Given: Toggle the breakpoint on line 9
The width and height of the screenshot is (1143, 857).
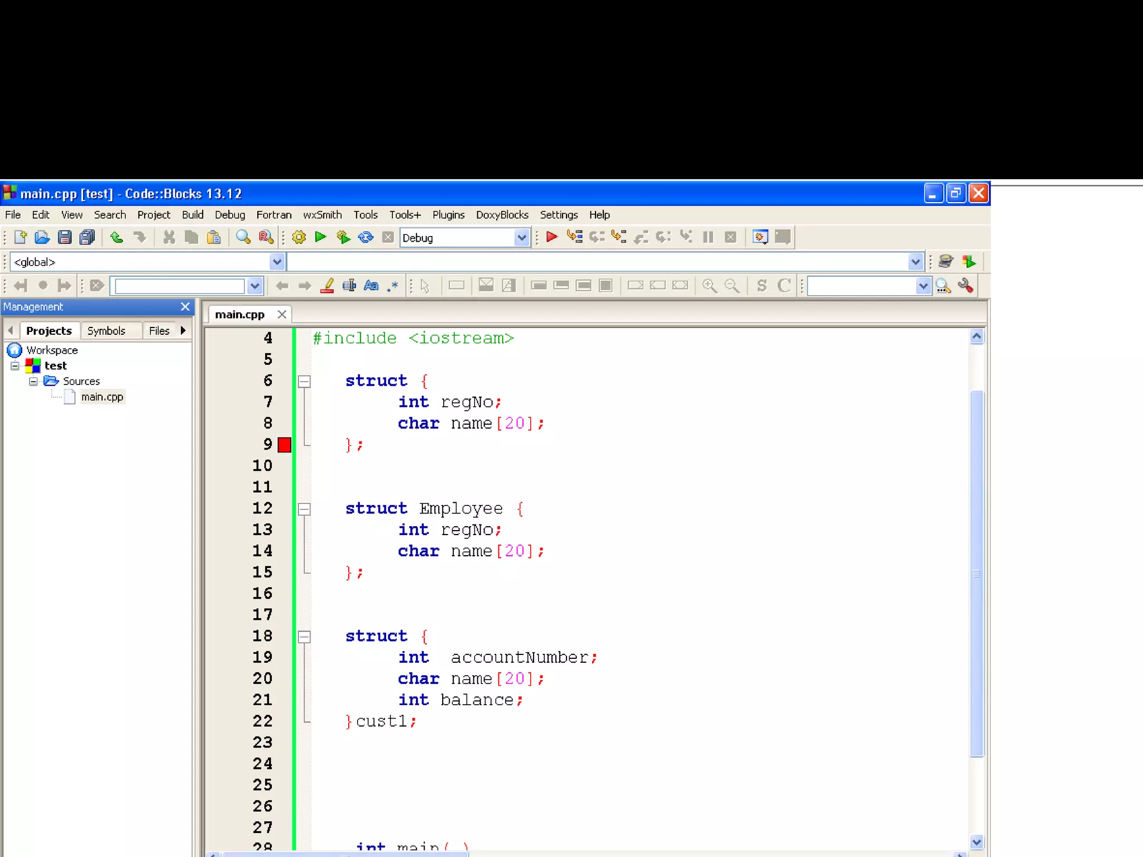Looking at the screenshot, I should [284, 445].
